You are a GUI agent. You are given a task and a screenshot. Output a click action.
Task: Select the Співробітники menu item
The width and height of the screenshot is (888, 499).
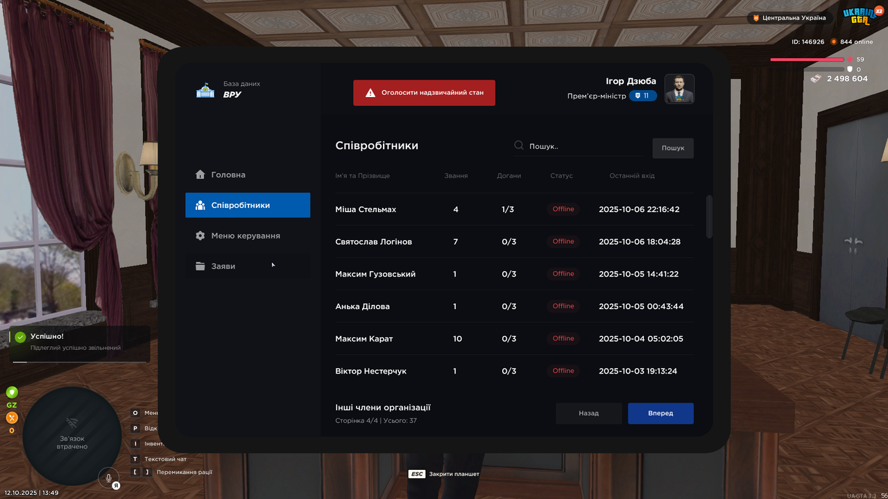(248, 205)
